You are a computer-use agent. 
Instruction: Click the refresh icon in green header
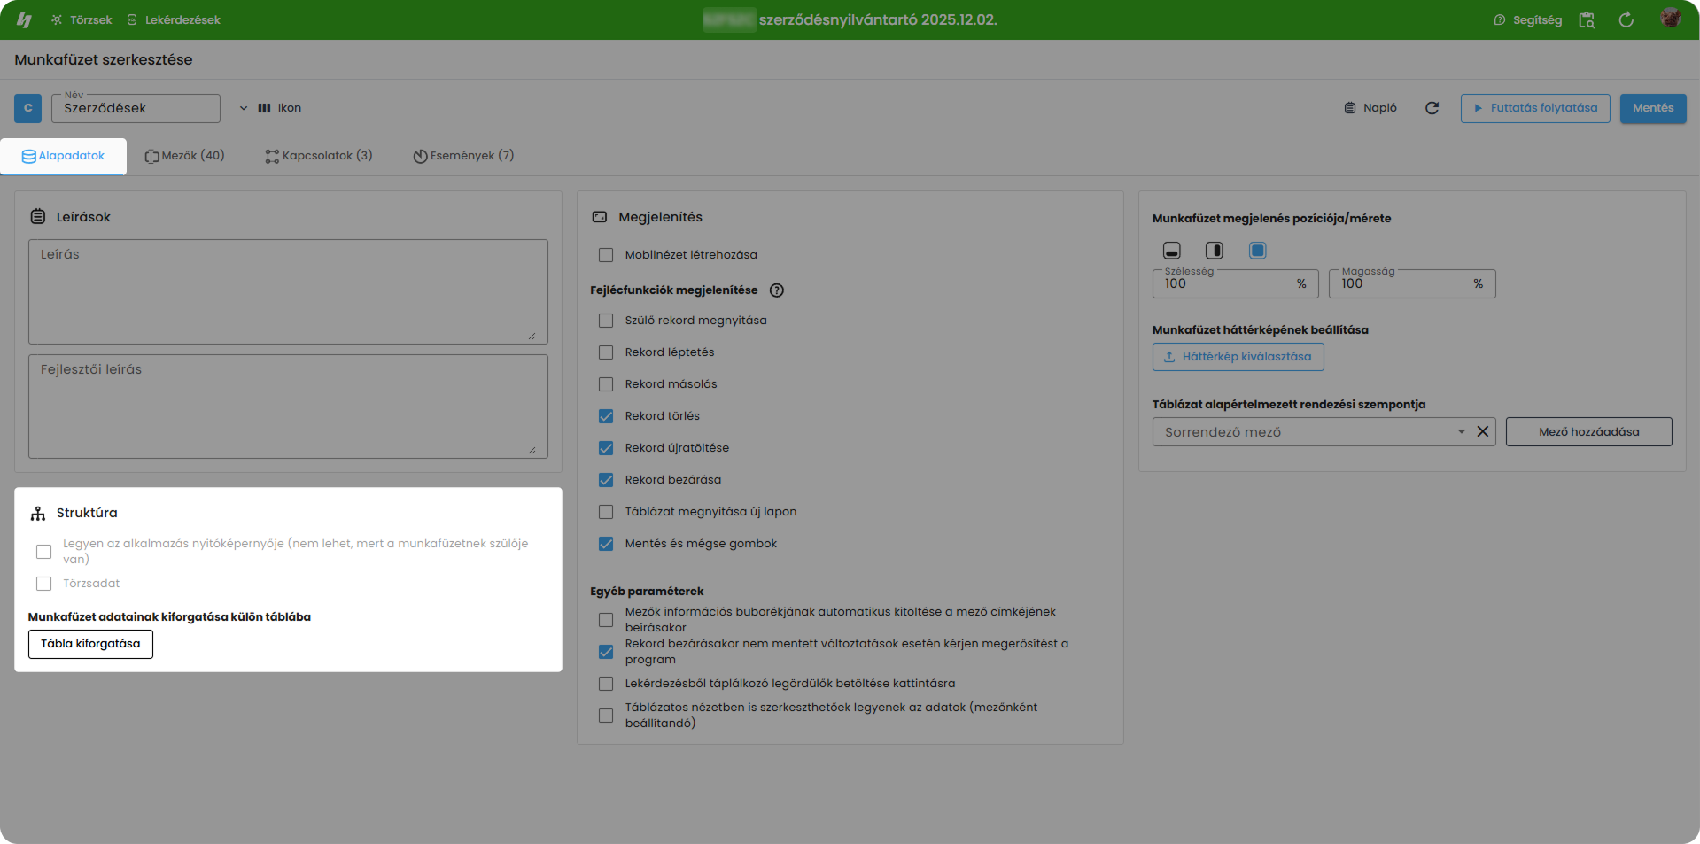(1626, 19)
